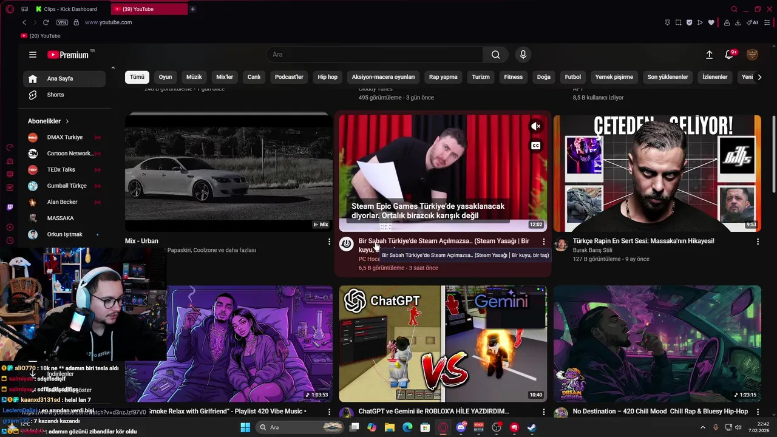
Task: Open options for Bir Sabah Türkiye'de video
Action: 543,242
